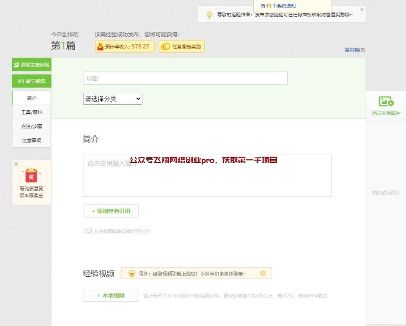The image size is (406, 326).
Task: Close the reward promo card on the left
Action: pos(16,164)
